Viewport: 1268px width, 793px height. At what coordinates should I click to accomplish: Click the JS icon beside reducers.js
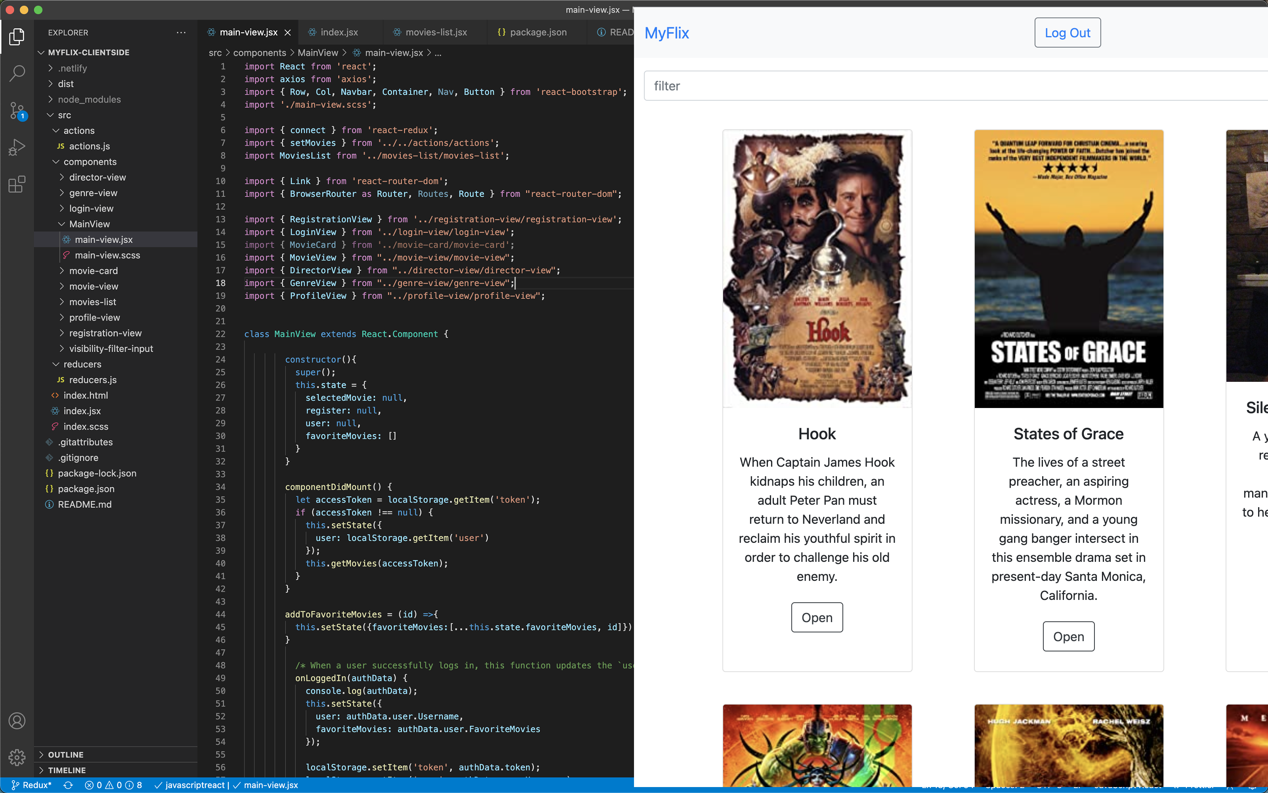[61, 380]
